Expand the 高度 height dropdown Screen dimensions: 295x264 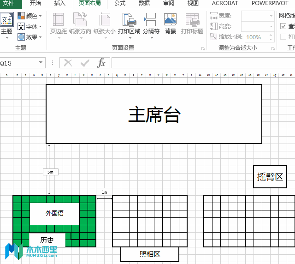pyautogui.click(x=271, y=26)
